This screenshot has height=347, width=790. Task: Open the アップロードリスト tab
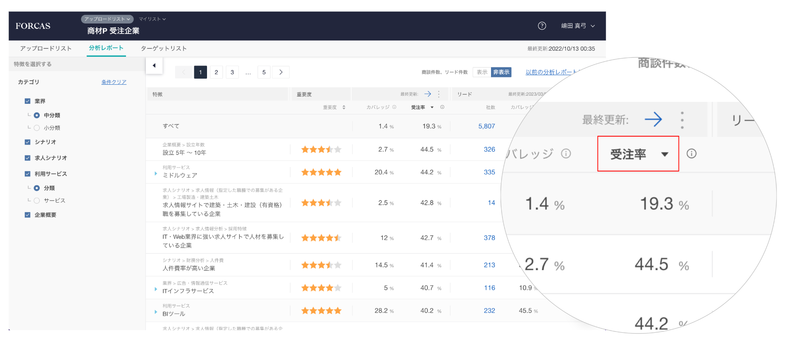46,49
